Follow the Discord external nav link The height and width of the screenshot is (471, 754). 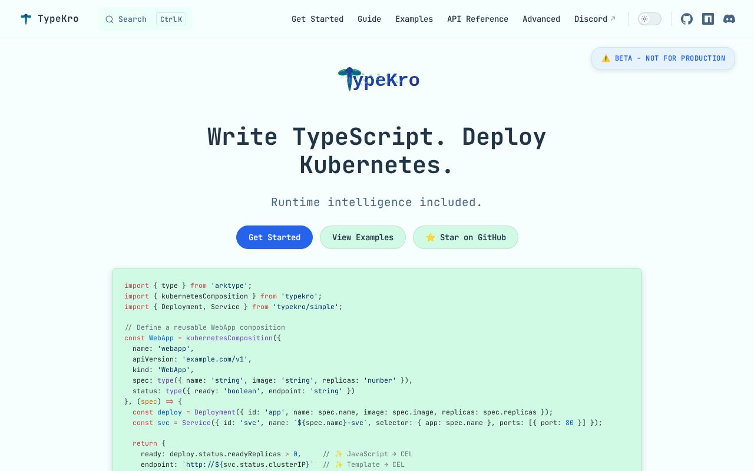595,19
